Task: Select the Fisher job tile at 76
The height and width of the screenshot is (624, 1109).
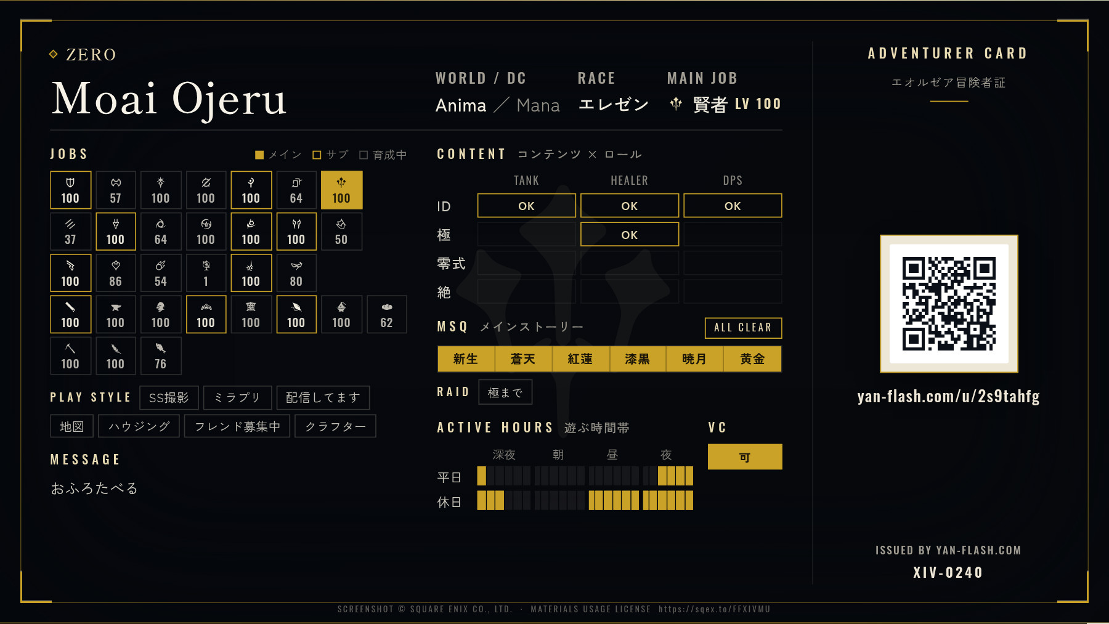Action: pyautogui.click(x=161, y=356)
